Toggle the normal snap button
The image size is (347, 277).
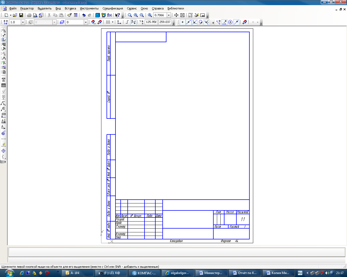(x=207, y=22)
